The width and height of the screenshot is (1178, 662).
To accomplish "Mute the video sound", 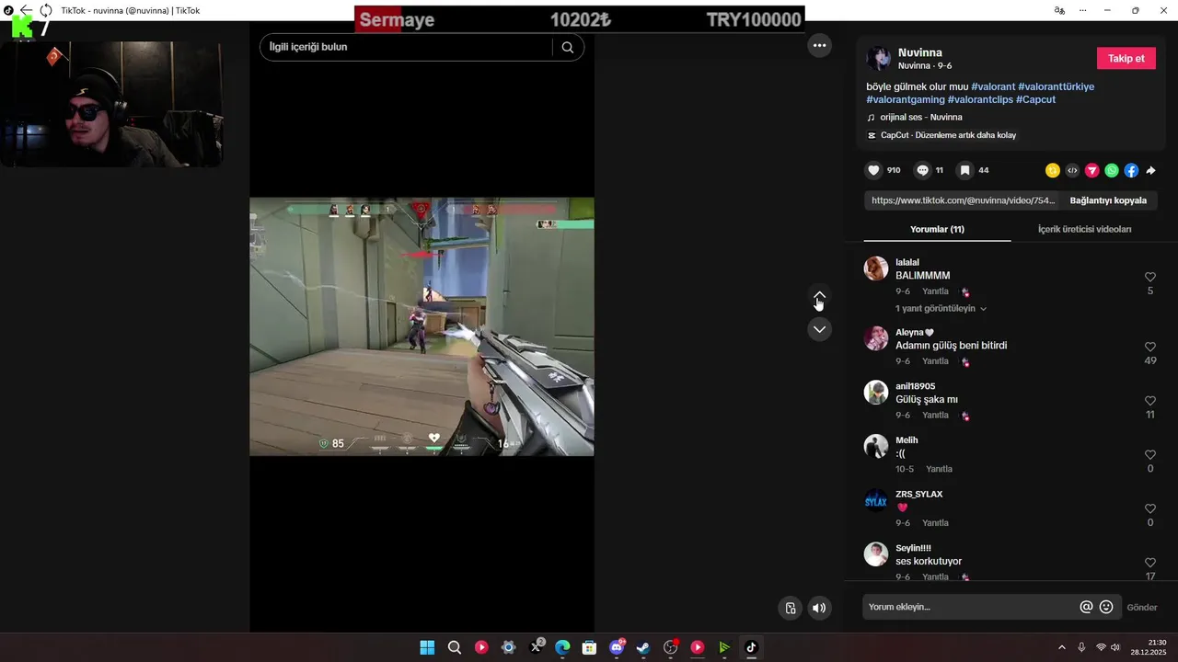I will 819,608.
